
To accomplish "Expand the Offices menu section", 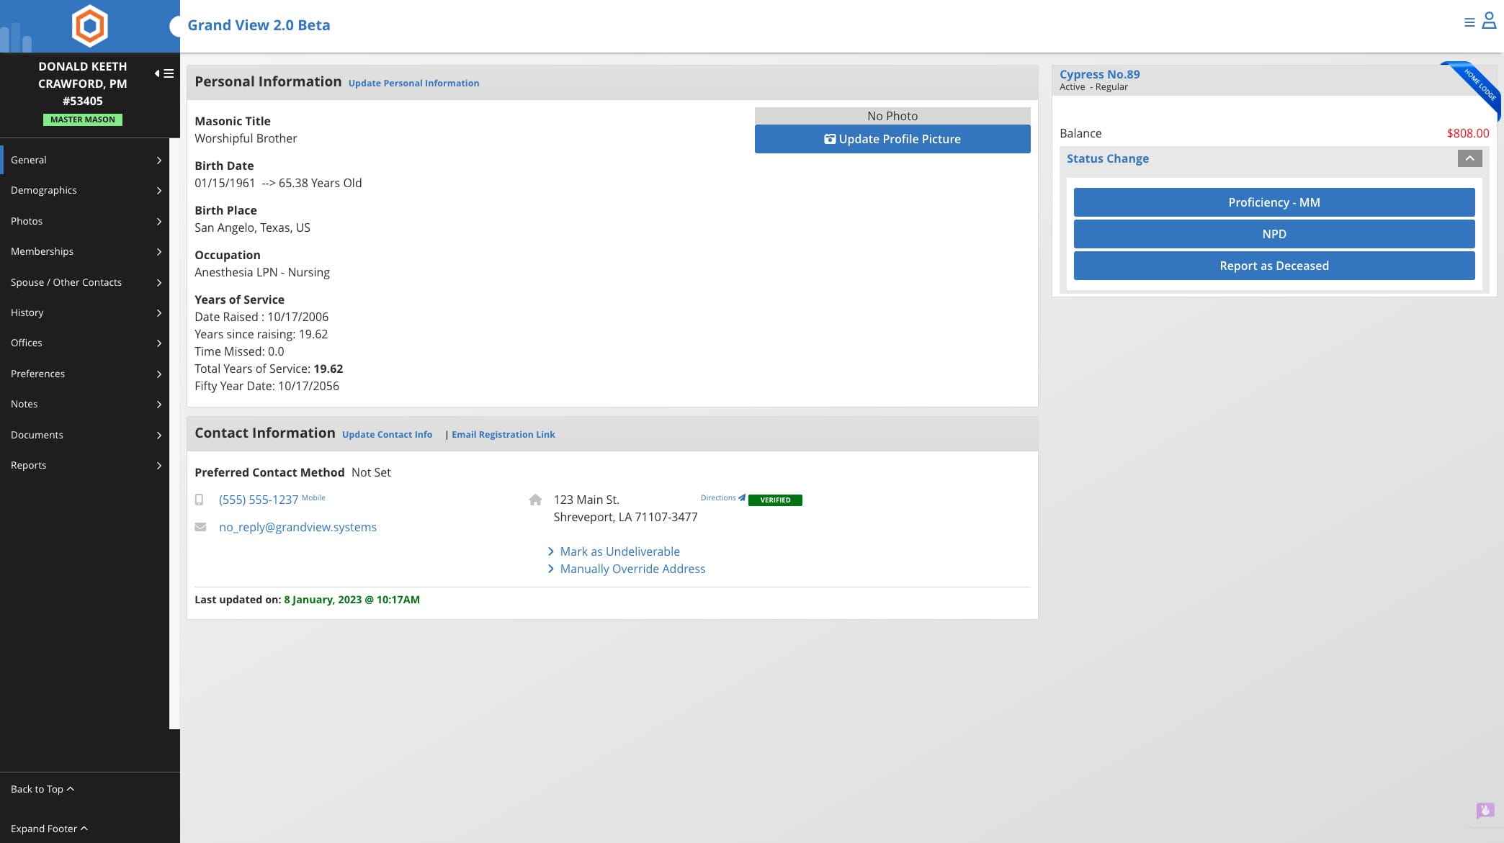I will pyautogui.click(x=85, y=343).
